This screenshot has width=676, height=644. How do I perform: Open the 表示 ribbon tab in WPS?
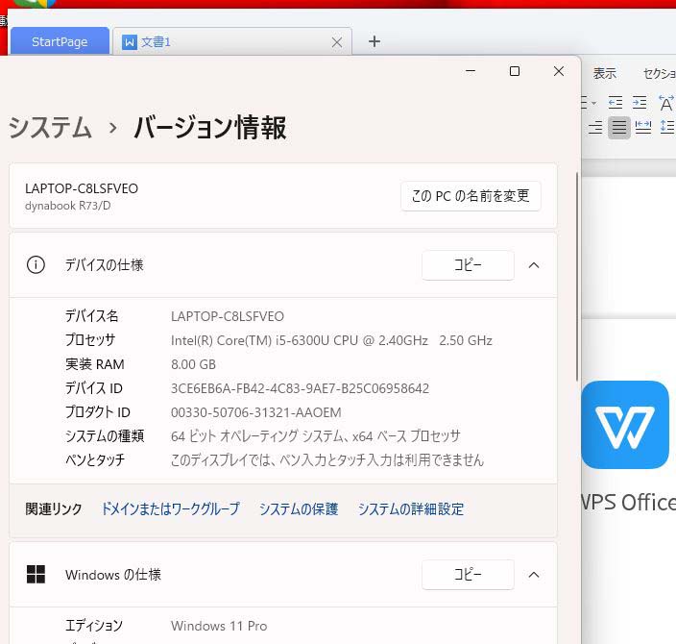coord(604,73)
